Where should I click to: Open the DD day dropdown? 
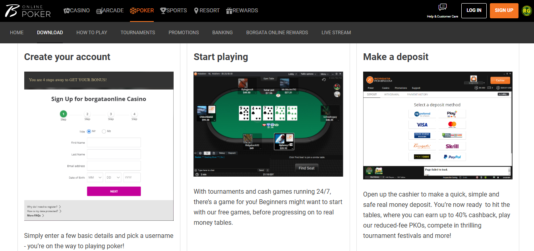[113, 177]
